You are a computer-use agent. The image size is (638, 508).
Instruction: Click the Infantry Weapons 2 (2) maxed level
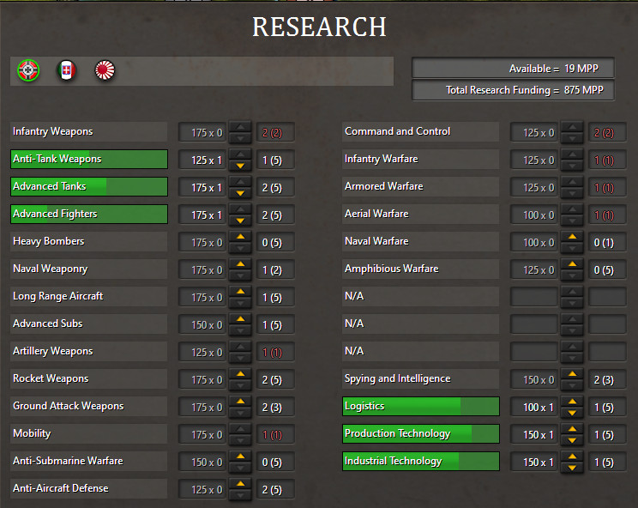coord(275,133)
